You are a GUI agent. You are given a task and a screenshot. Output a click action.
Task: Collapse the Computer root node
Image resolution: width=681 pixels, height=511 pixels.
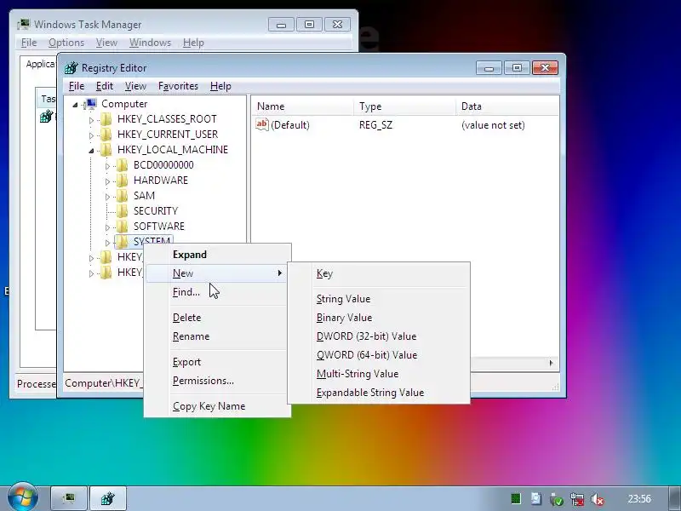point(75,104)
